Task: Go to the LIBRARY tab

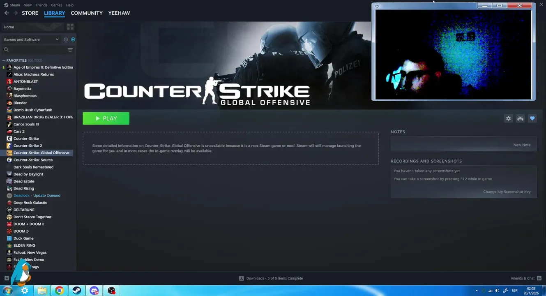Action: click(x=55, y=13)
